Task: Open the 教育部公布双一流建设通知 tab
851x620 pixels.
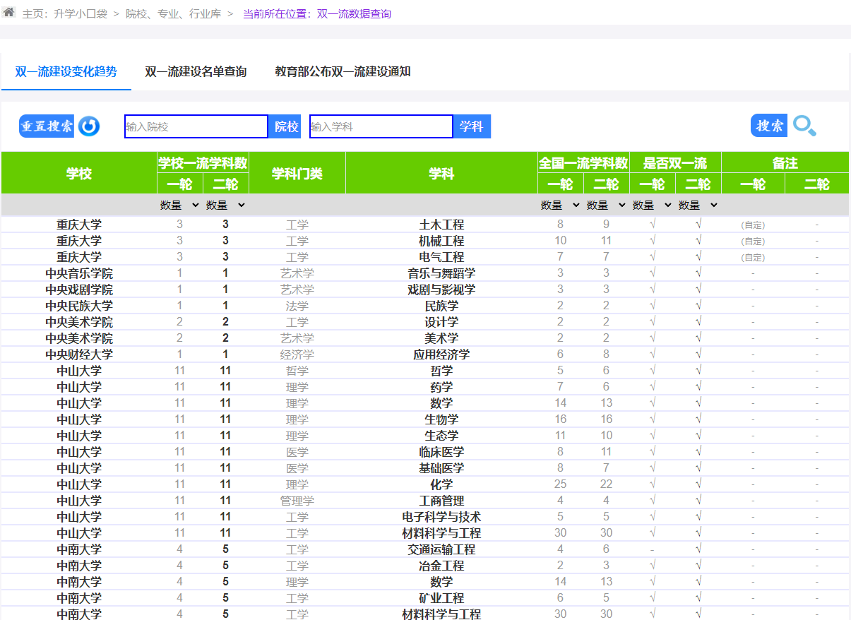Action: tap(343, 72)
